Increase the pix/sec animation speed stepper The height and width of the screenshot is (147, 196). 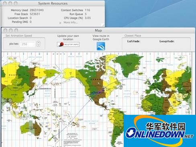(x=39, y=43)
